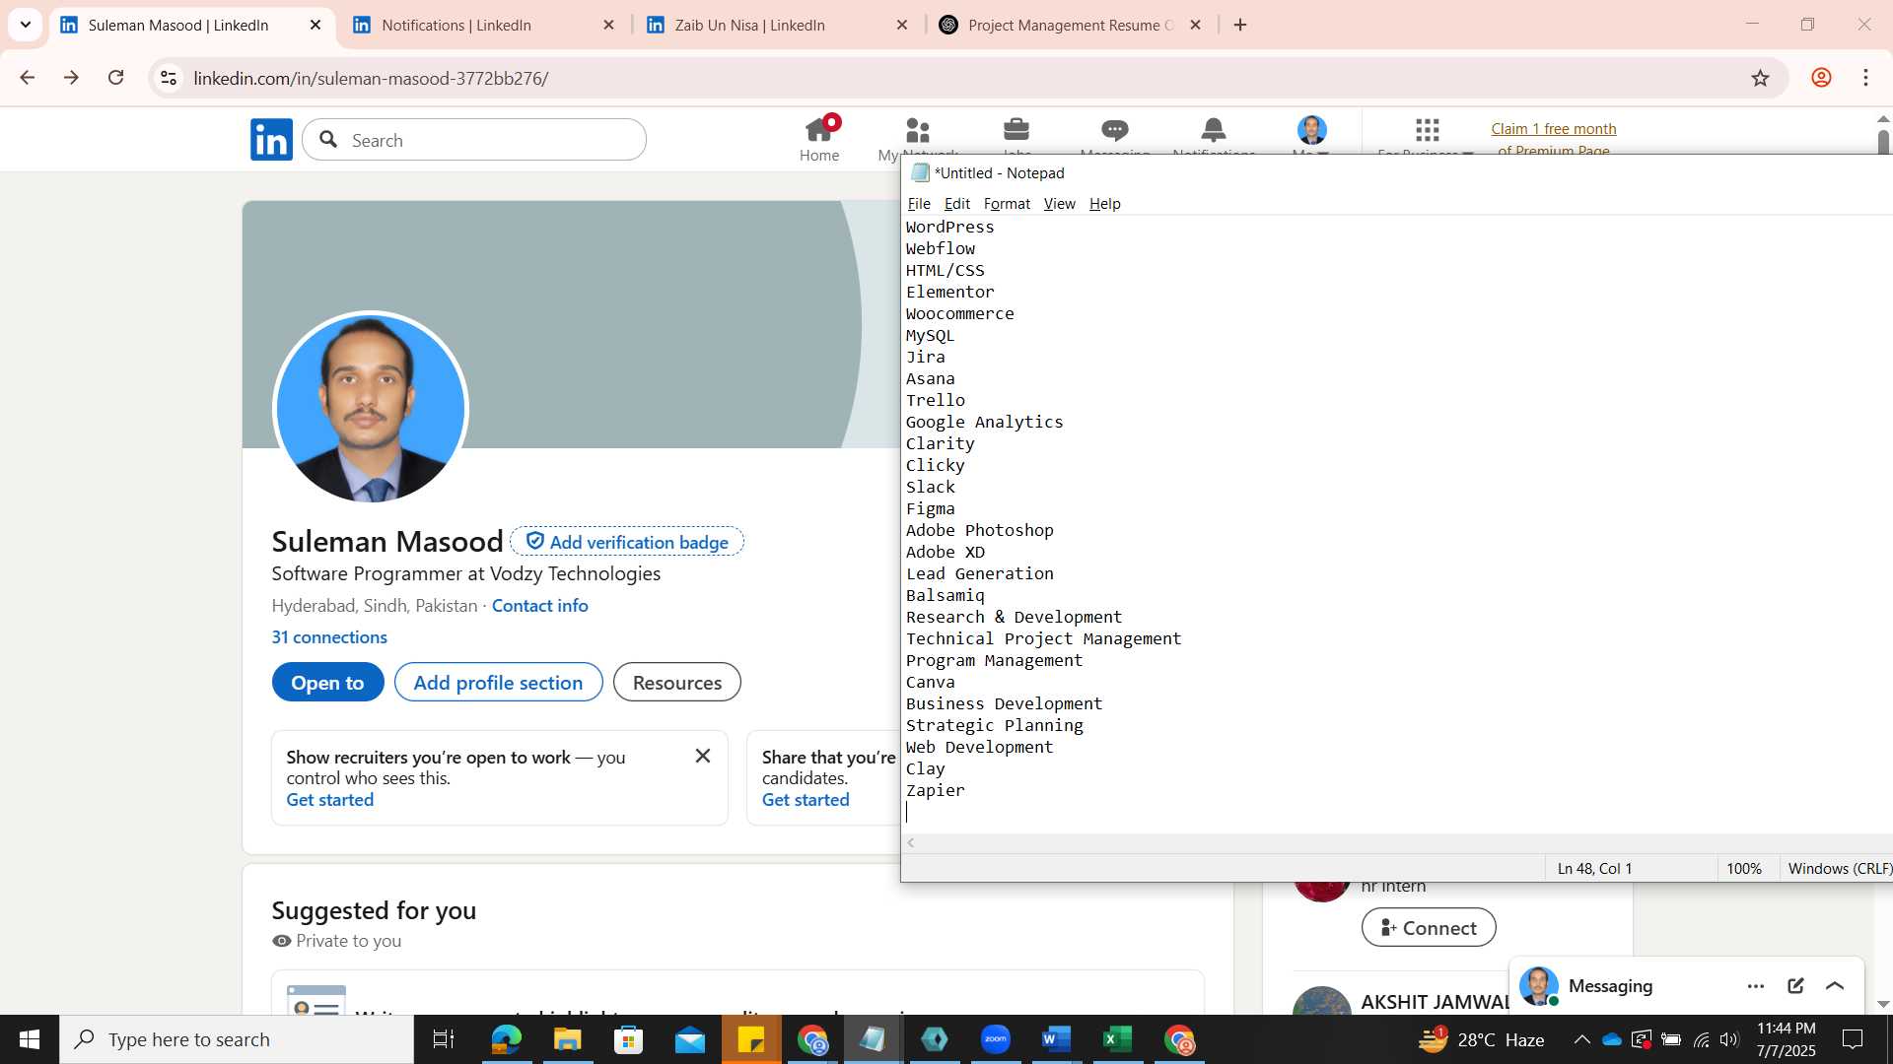1893x1064 pixels.
Task: Open Notepad Help menu
Action: [x=1104, y=204]
